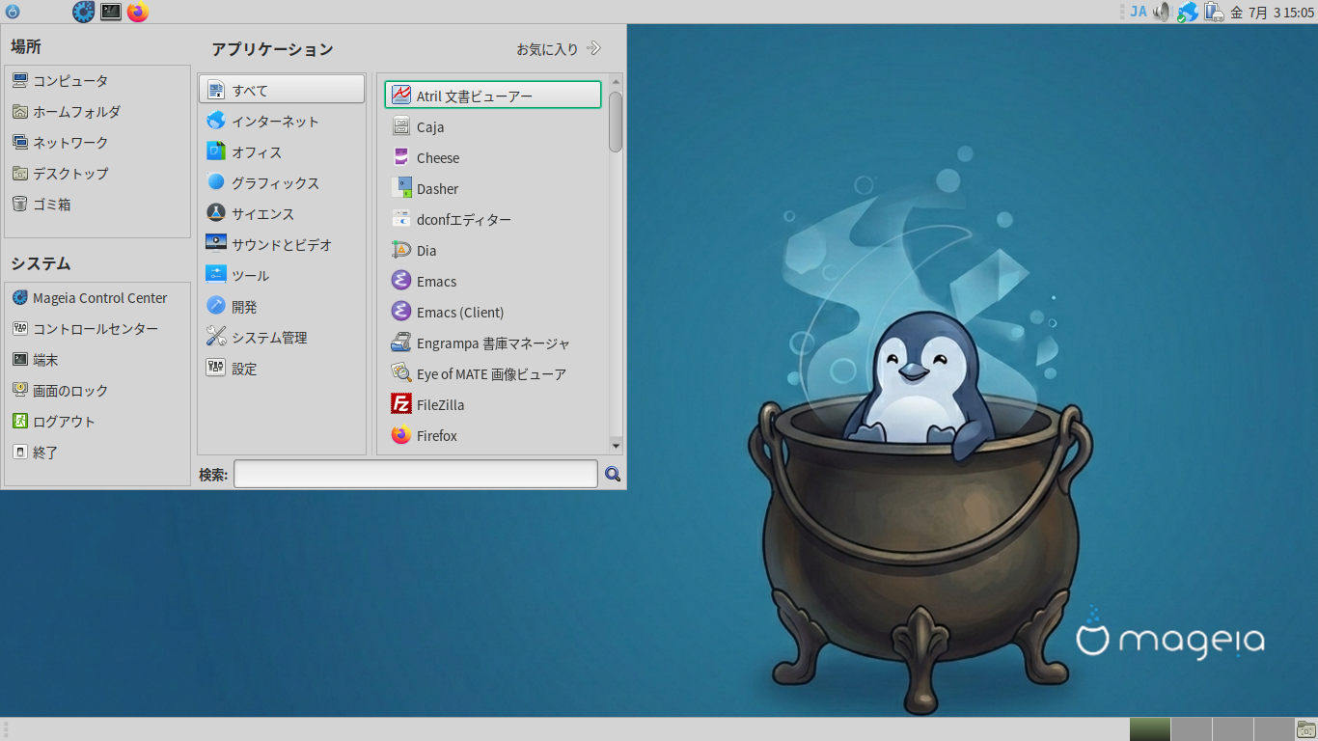Screen dimensions: 1318x741
Task: Open コントロールセンター
Action: click(97, 329)
